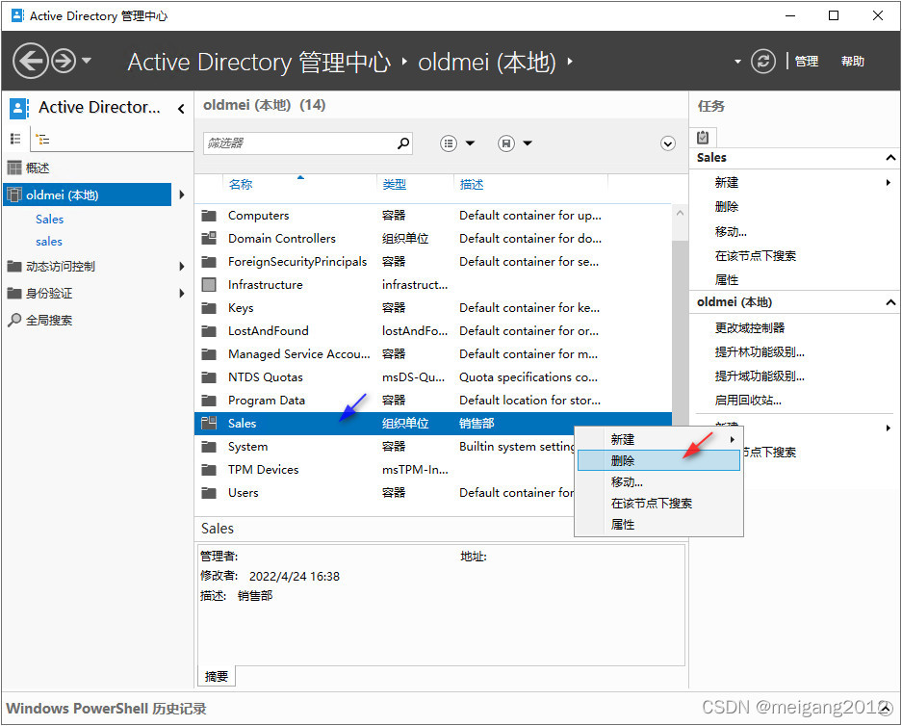Collapse the oldmei (本地) tasks section

[x=890, y=302]
